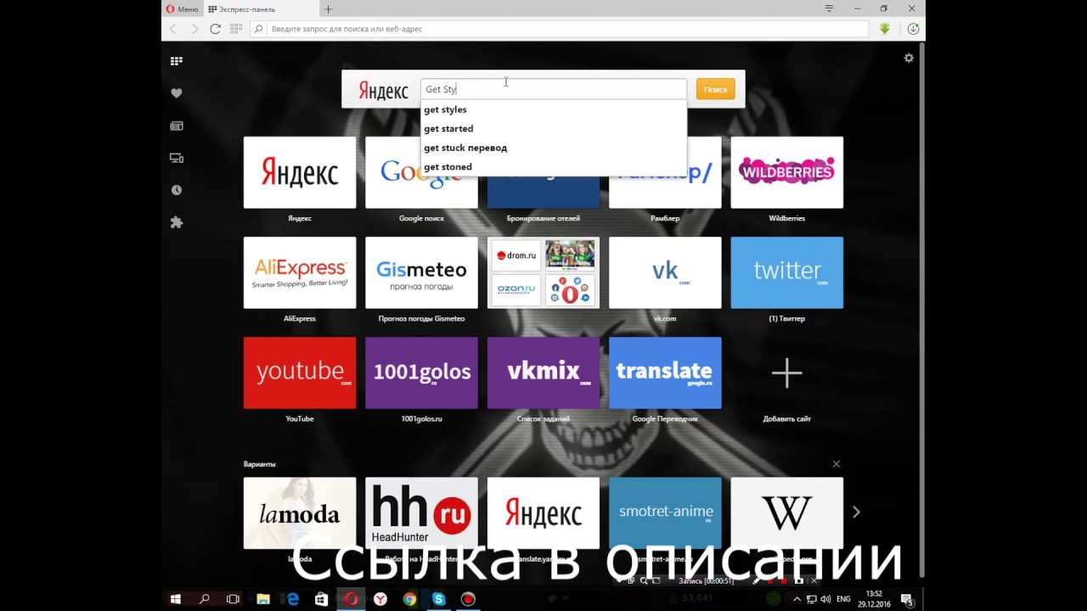This screenshot has width=1087, height=611.
Task: Click inside the Yandex search box
Action: [554, 89]
